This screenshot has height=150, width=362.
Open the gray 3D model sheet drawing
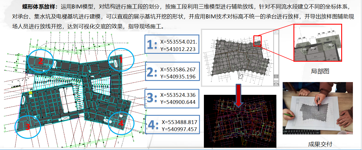tap(241, 57)
